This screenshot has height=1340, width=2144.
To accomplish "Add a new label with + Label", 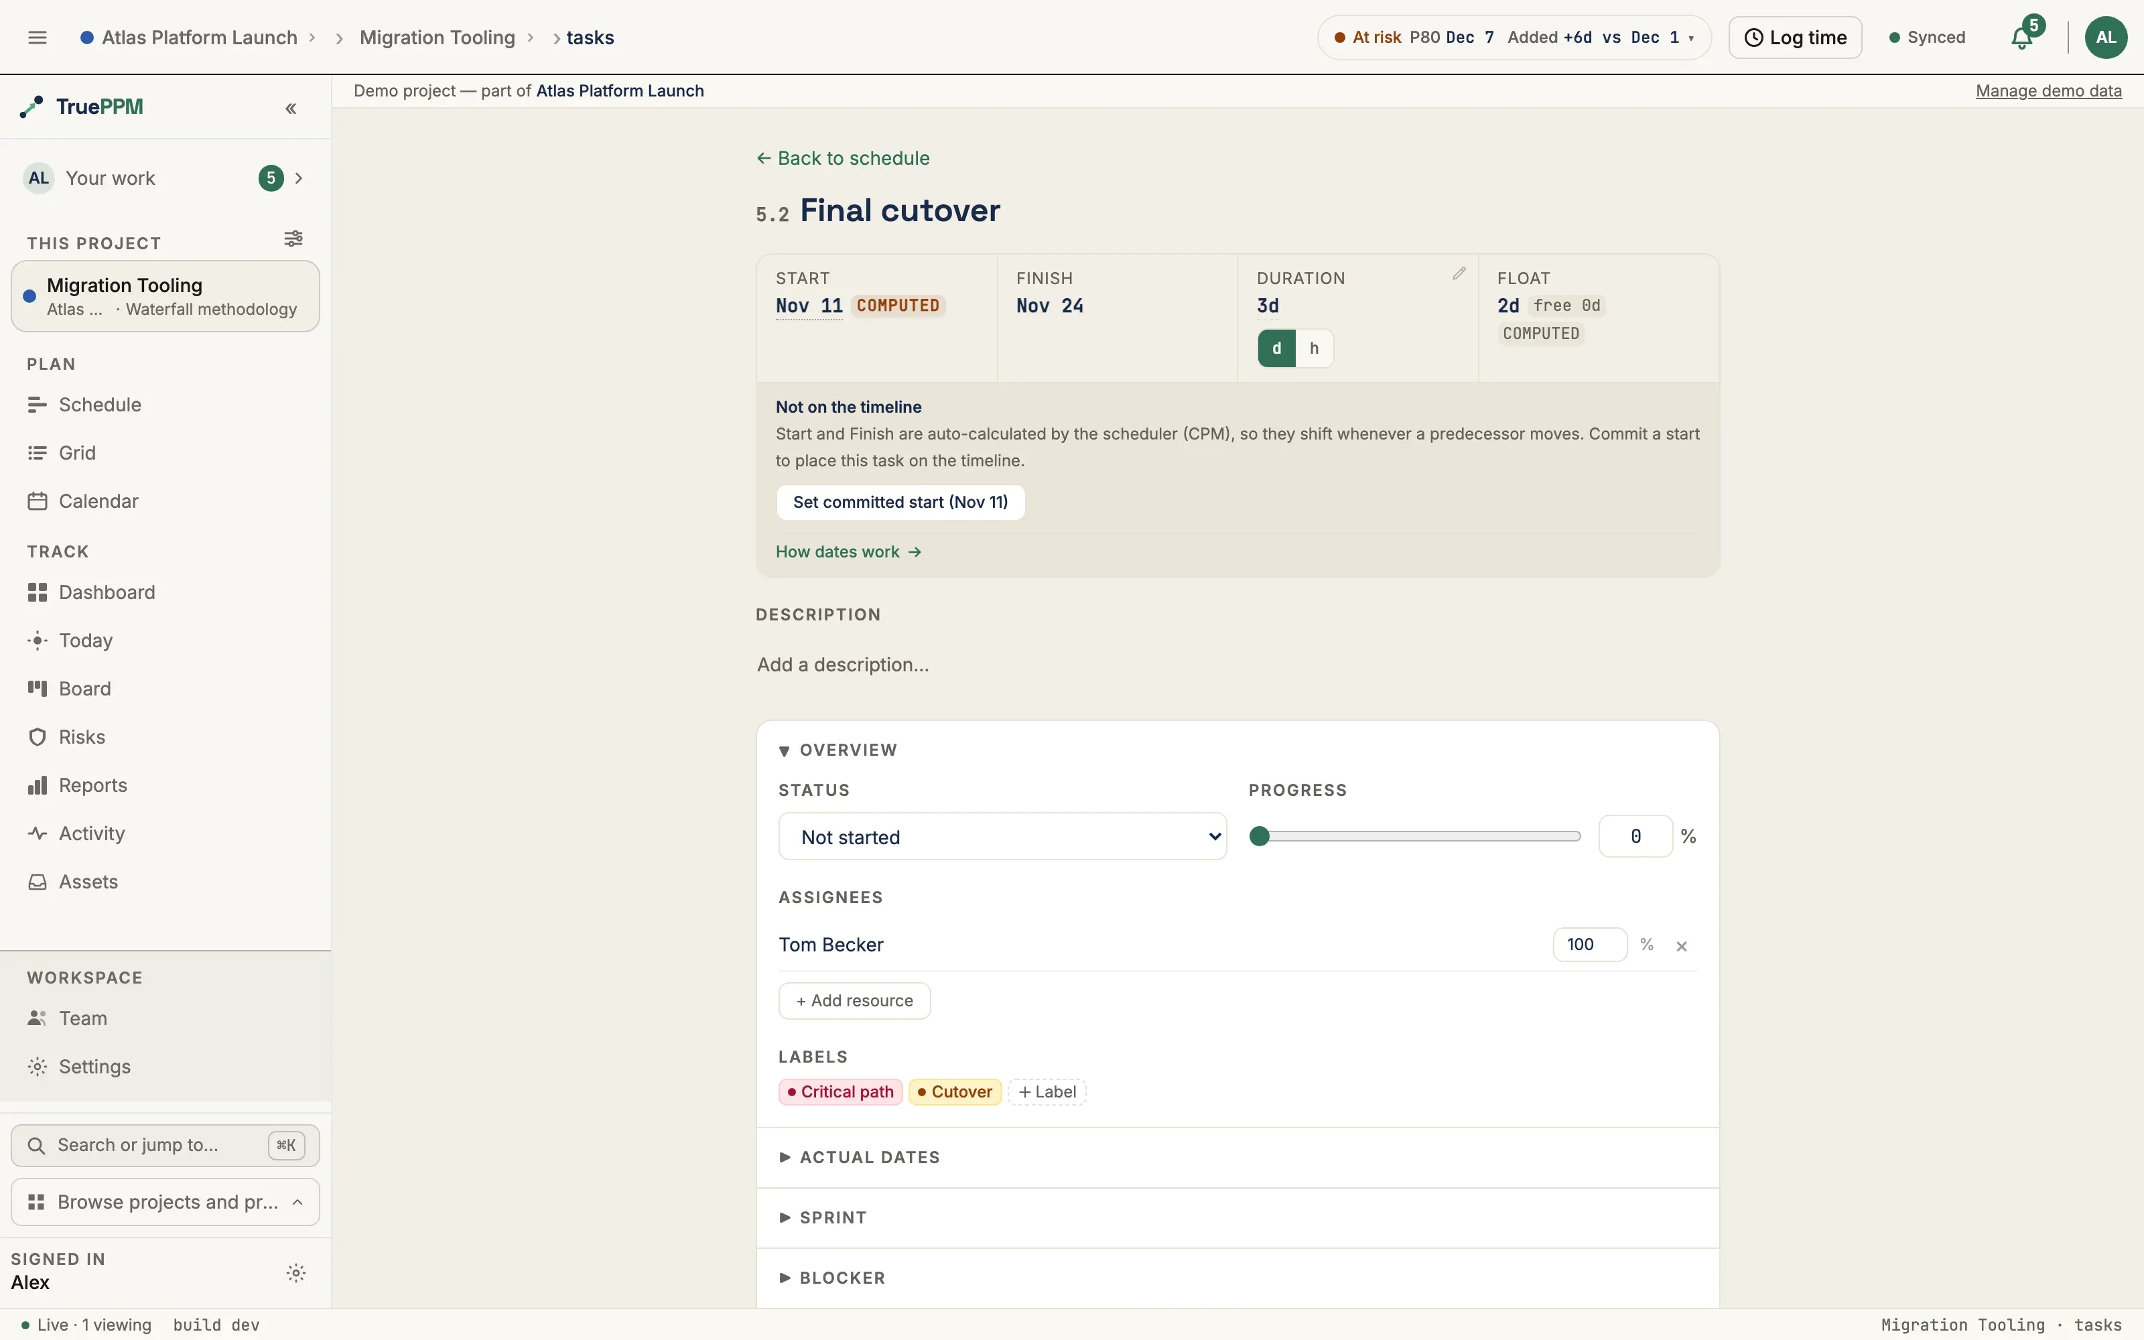I will tap(1047, 1092).
